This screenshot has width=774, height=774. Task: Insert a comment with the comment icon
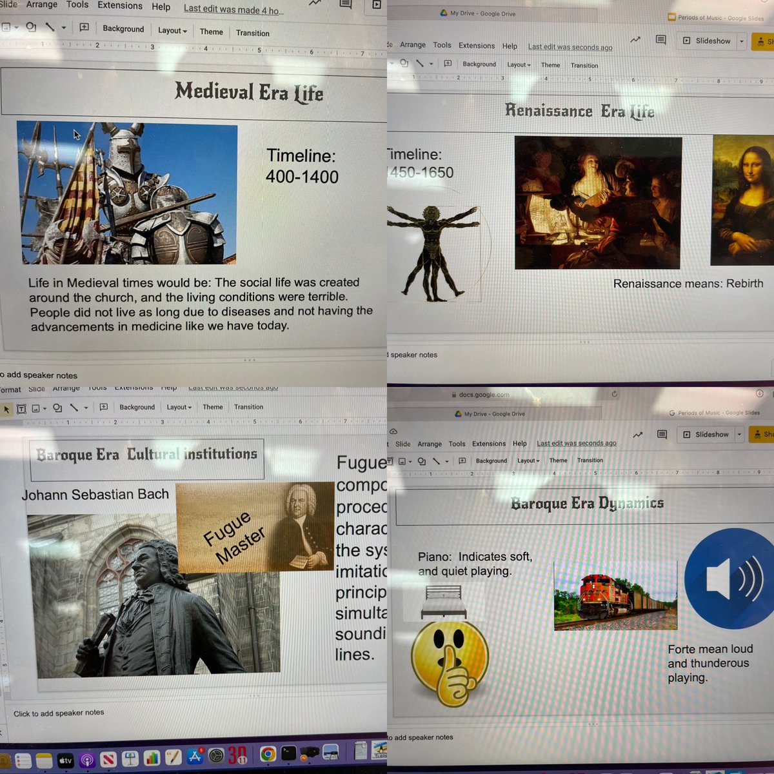point(103,408)
